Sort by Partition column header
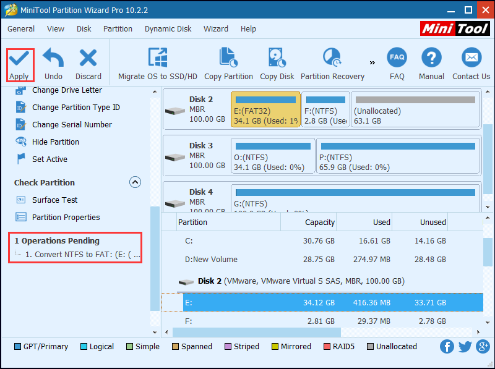The height and width of the screenshot is (369, 495). 228,222
